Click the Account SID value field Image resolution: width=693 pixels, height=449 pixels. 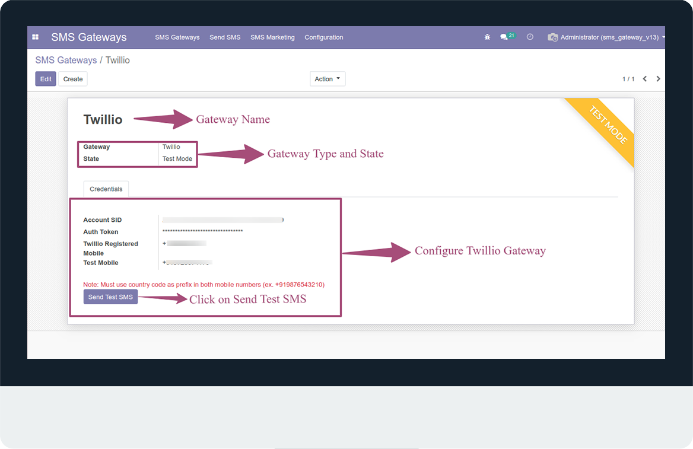[x=222, y=219]
